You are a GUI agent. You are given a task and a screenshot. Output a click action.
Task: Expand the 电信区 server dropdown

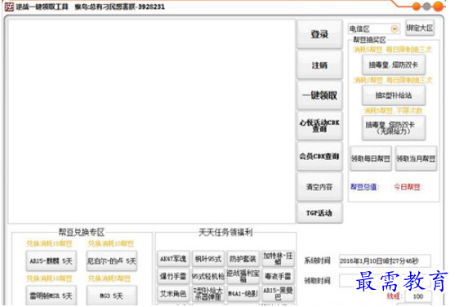tap(394, 29)
